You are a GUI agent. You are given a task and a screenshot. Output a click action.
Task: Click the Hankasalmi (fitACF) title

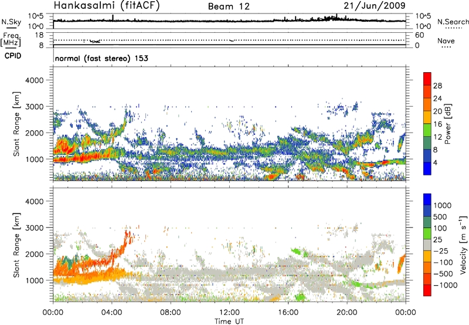click(107, 6)
